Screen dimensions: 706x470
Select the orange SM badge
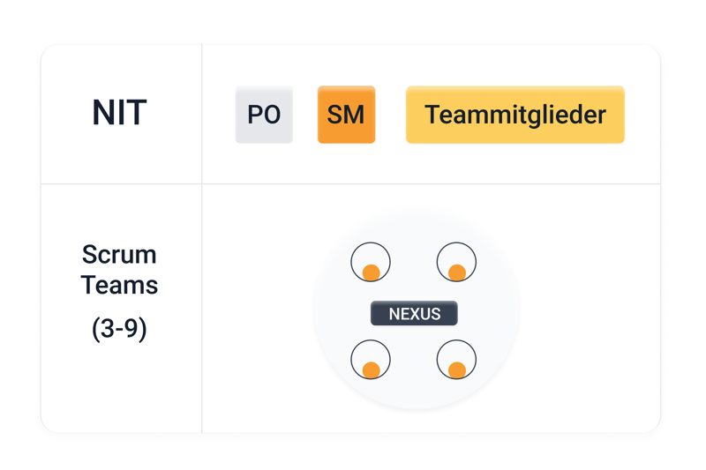click(x=346, y=115)
